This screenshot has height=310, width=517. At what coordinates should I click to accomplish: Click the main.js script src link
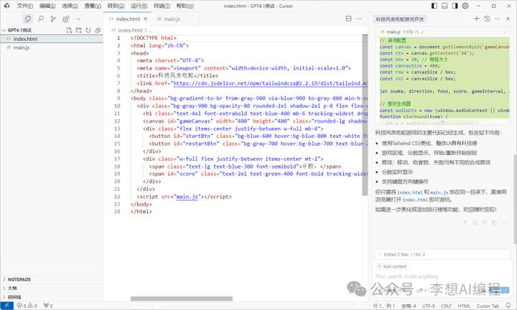point(187,197)
